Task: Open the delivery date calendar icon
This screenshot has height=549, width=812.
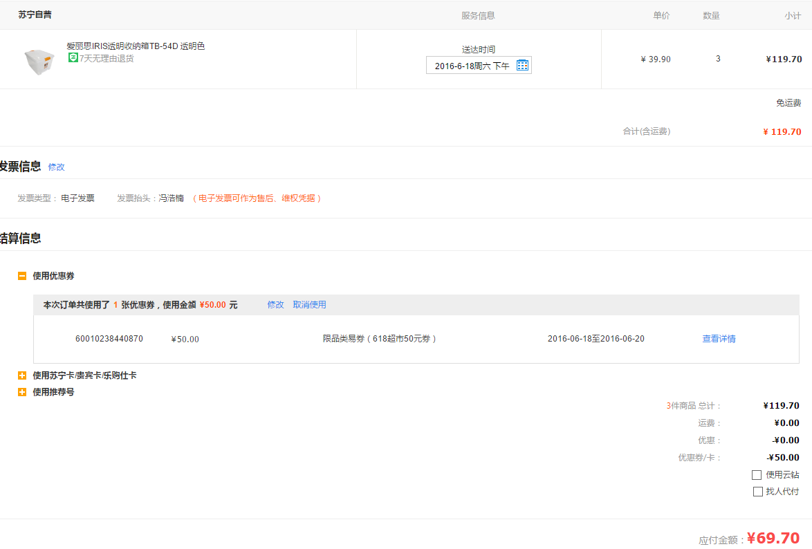Action: [522, 65]
